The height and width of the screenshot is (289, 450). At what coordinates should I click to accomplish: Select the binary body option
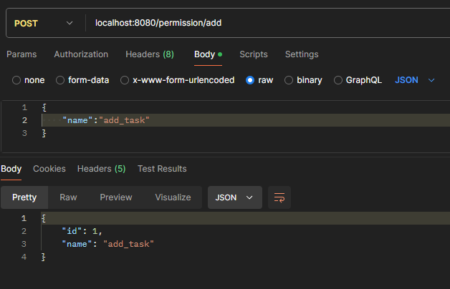click(x=289, y=80)
